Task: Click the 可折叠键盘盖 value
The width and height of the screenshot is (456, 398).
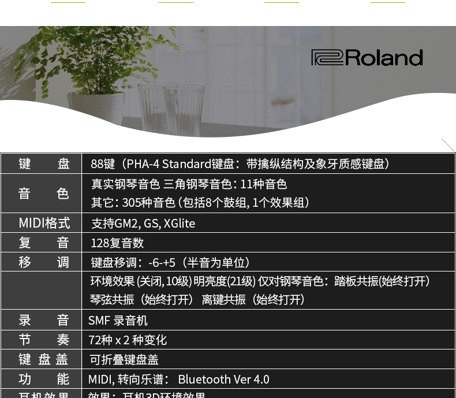Action: point(124,359)
